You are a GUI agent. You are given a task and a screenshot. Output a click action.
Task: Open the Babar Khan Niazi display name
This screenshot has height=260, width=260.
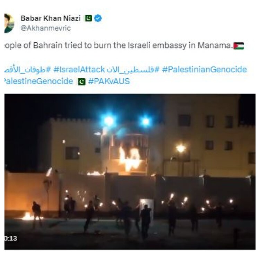[x=51, y=18]
